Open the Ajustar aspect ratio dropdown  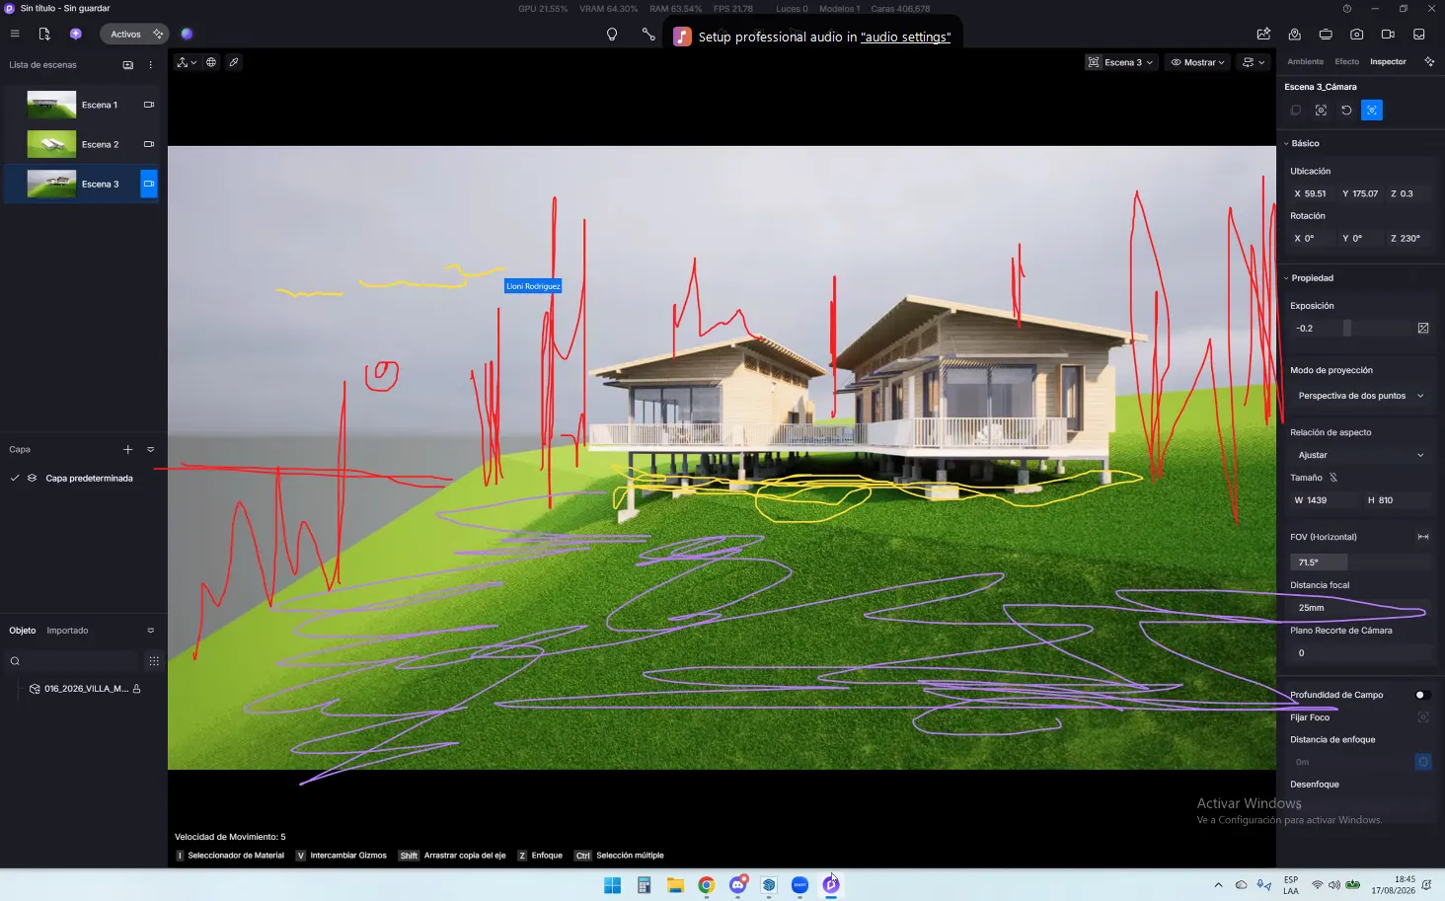[1360, 455]
